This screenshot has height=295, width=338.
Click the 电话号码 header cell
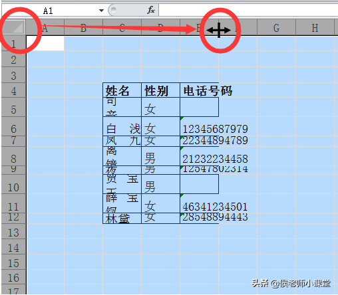click(x=200, y=90)
